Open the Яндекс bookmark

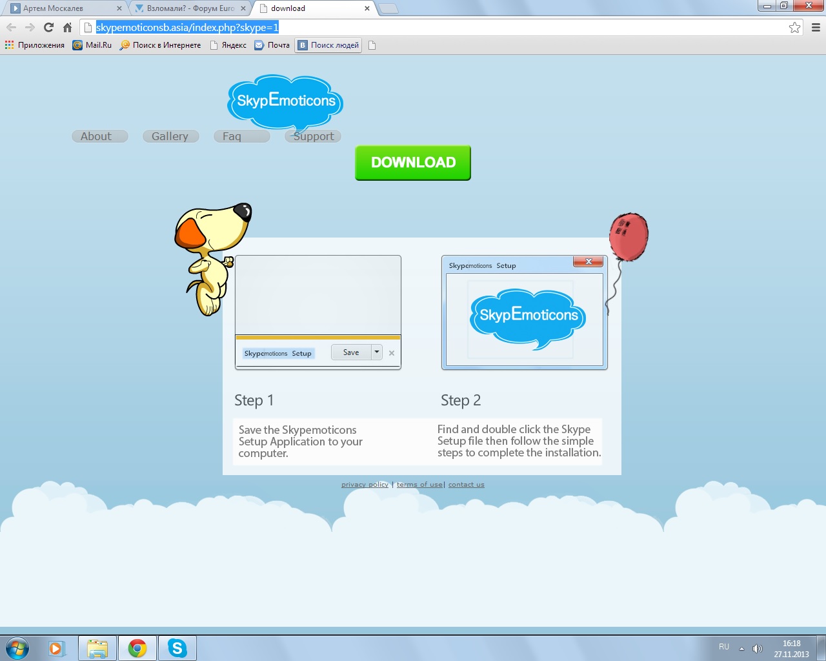click(228, 45)
